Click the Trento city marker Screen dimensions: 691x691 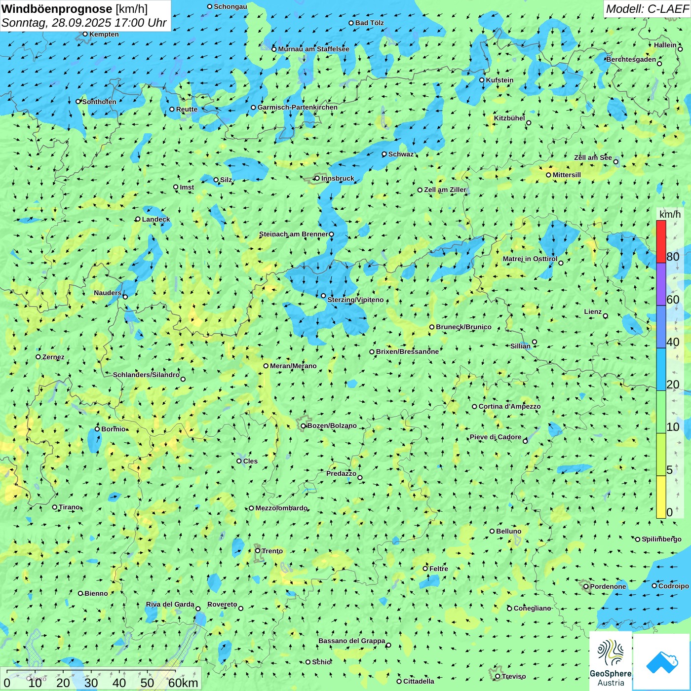258,551
